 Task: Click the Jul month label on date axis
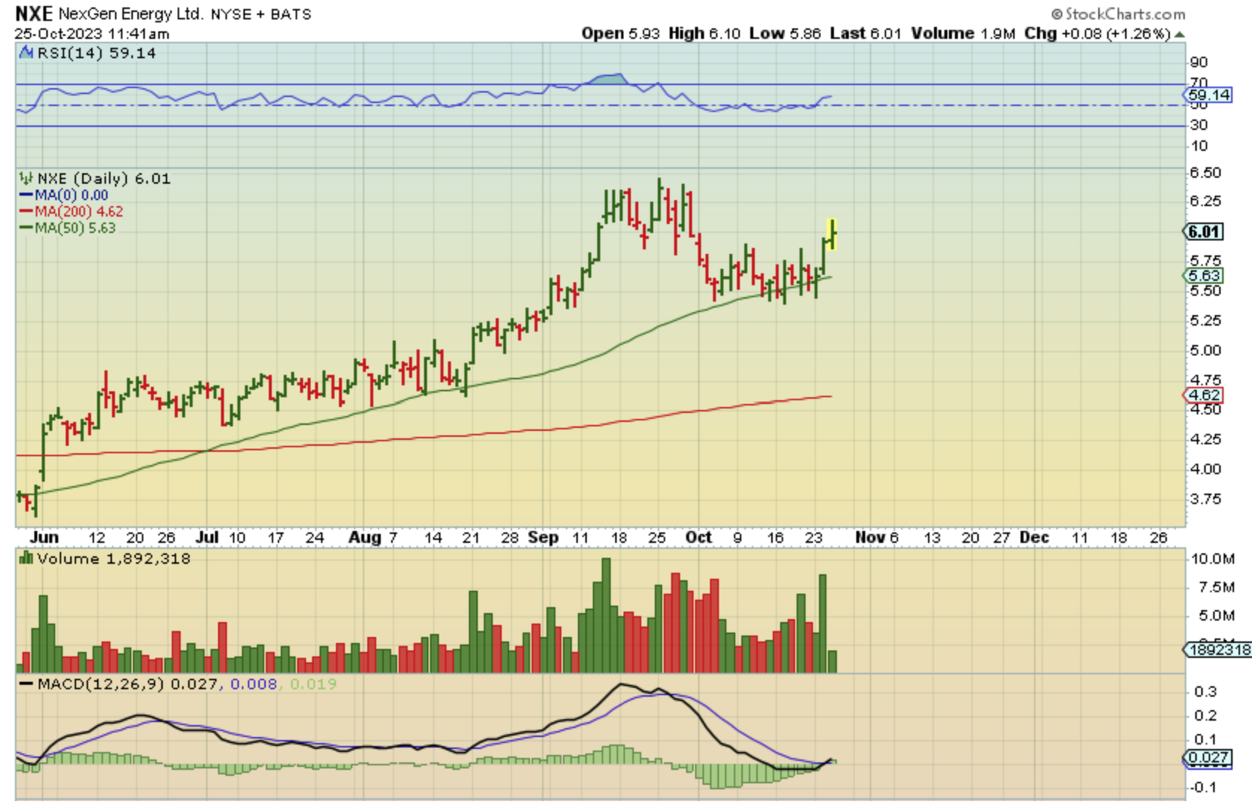tap(207, 538)
